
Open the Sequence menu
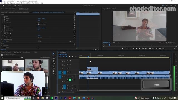point(12,3)
